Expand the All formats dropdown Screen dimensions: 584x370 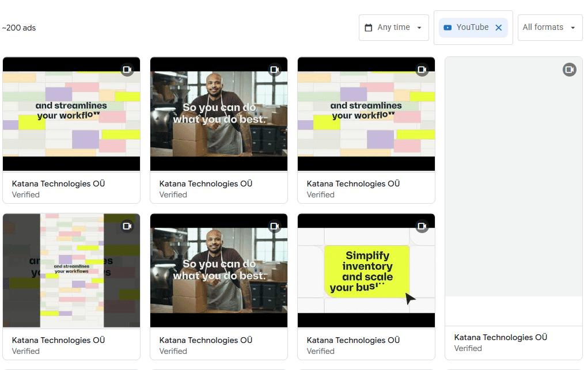click(x=550, y=28)
